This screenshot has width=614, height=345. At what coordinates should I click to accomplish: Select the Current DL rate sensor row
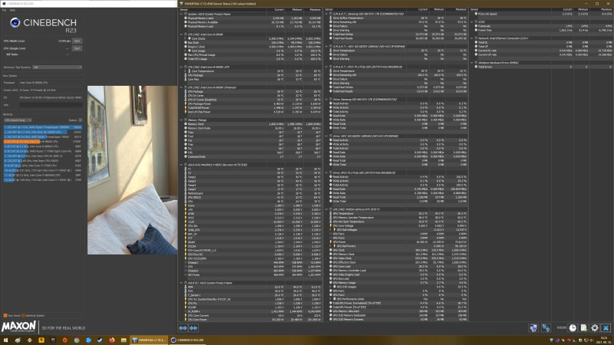[x=542, y=51]
